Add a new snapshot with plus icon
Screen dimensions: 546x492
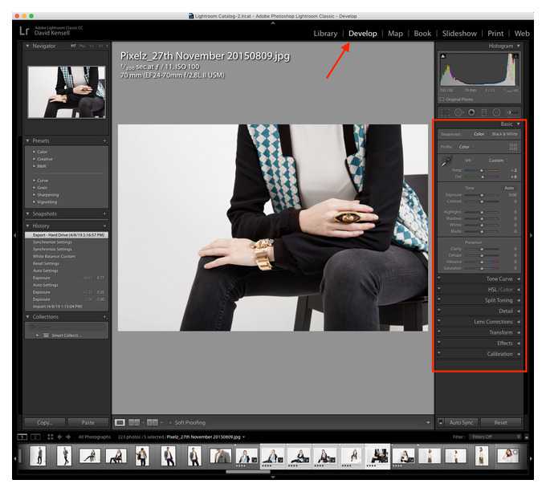[x=104, y=213]
